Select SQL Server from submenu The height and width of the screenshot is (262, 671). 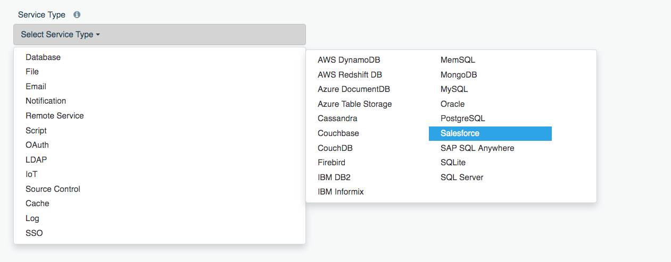pyautogui.click(x=462, y=178)
